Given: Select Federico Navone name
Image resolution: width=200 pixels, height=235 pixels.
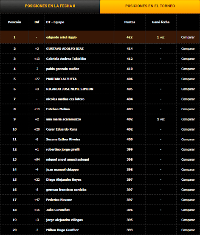Looking at the screenshot, I should [59, 200].
